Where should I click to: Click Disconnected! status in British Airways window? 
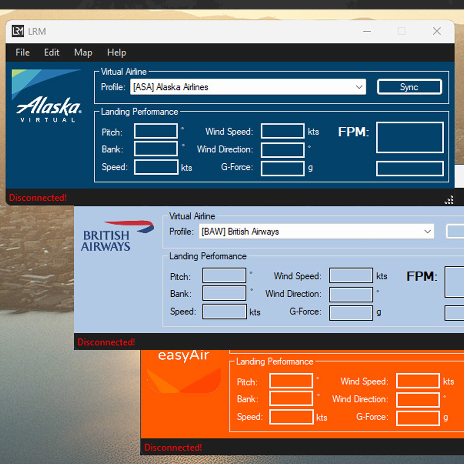click(x=106, y=342)
